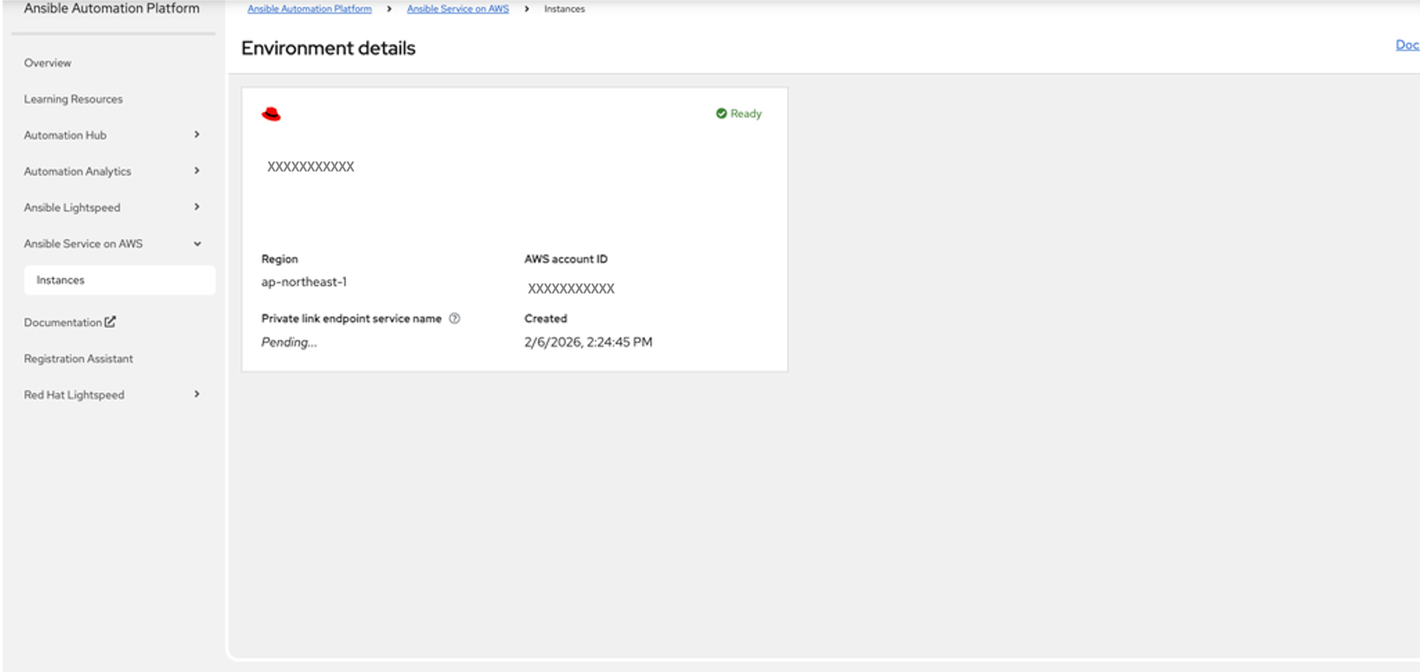Open the Doc link at top right
The width and height of the screenshot is (1420, 672).
(x=1406, y=45)
